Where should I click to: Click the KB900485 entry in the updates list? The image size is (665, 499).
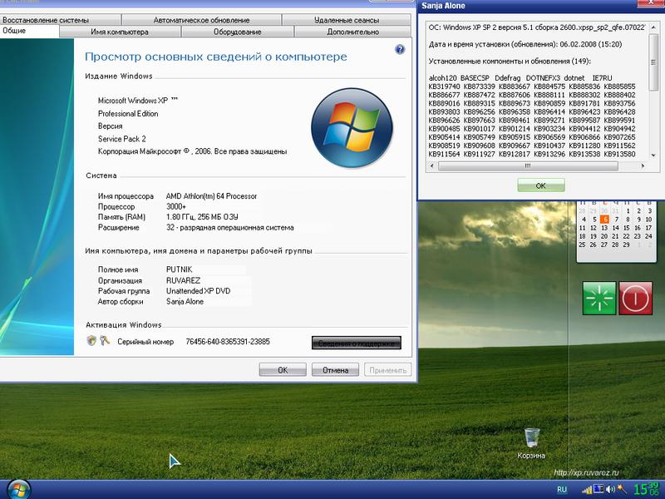tap(444, 129)
